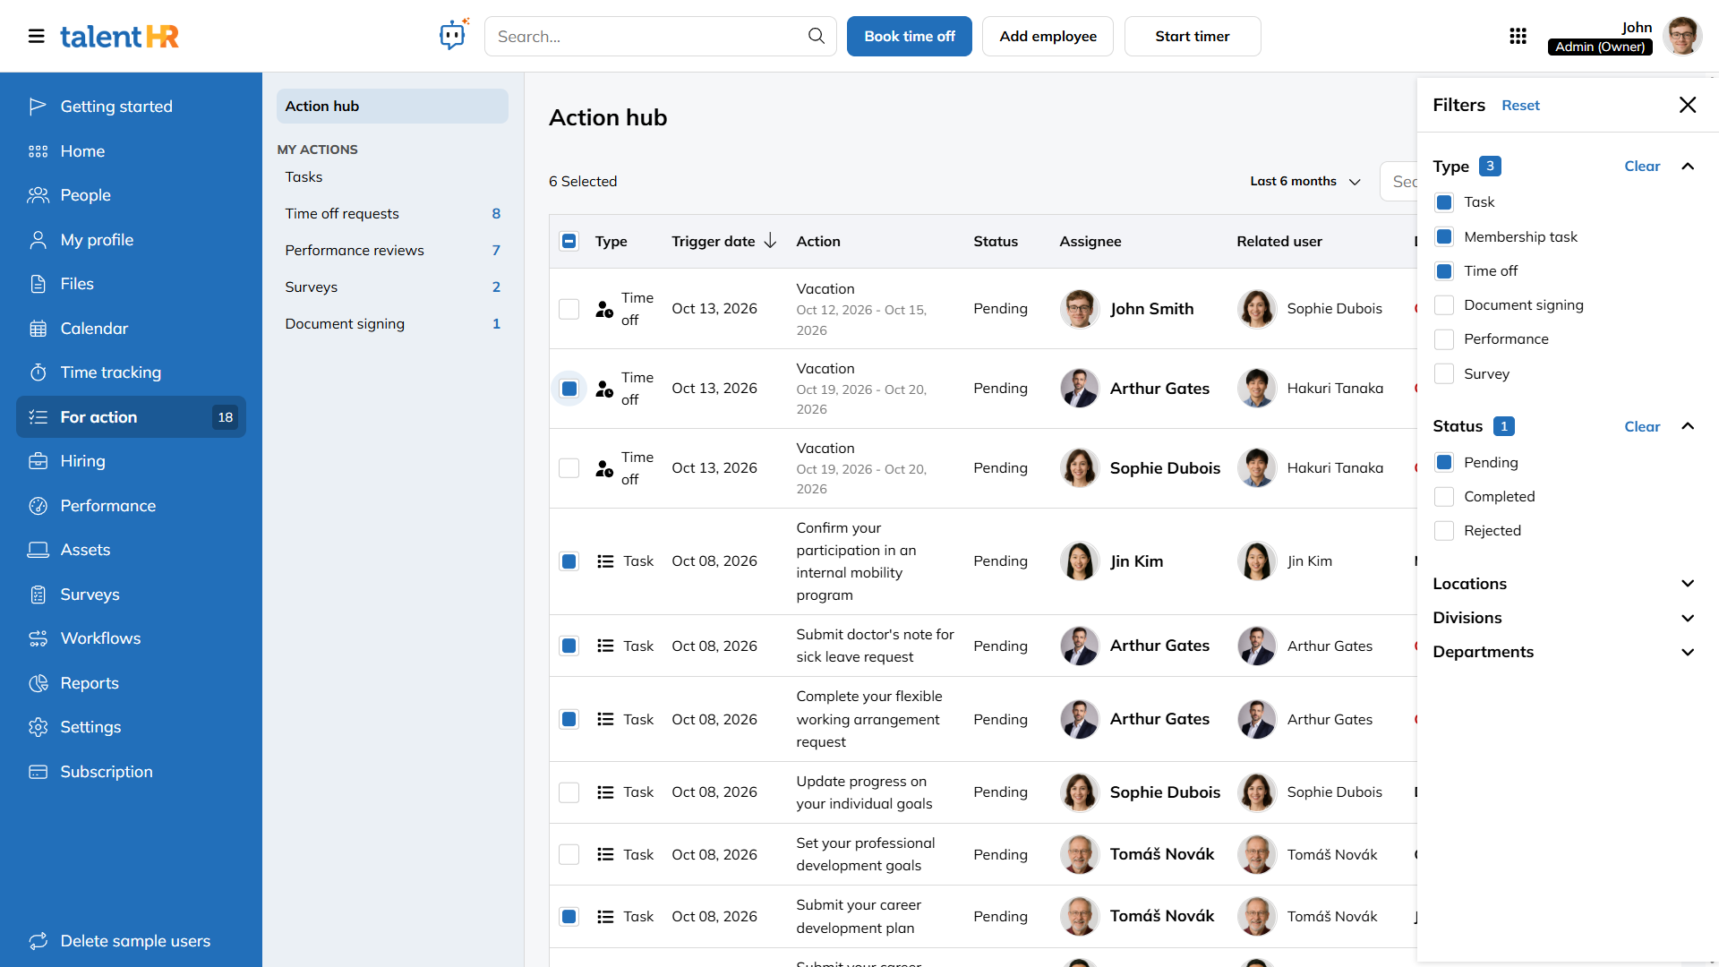
Task: Open the hamburger menu icon
Action: click(x=36, y=36)
